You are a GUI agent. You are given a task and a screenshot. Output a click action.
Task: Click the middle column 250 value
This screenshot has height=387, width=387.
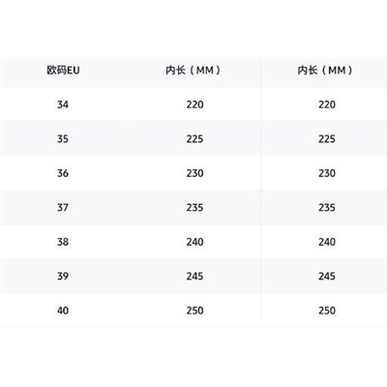coord(194,311)
